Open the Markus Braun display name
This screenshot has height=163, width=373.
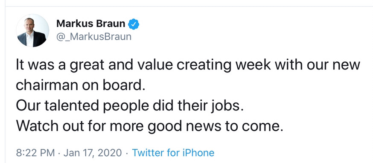90,24
